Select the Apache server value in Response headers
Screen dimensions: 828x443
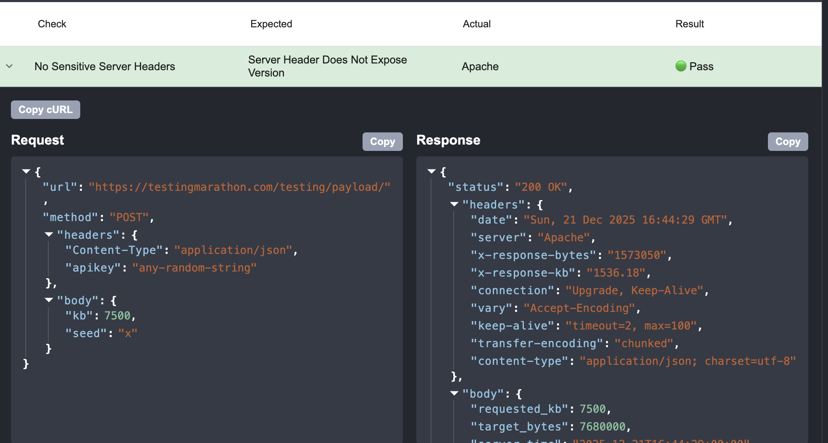click(x=563, y=237)
